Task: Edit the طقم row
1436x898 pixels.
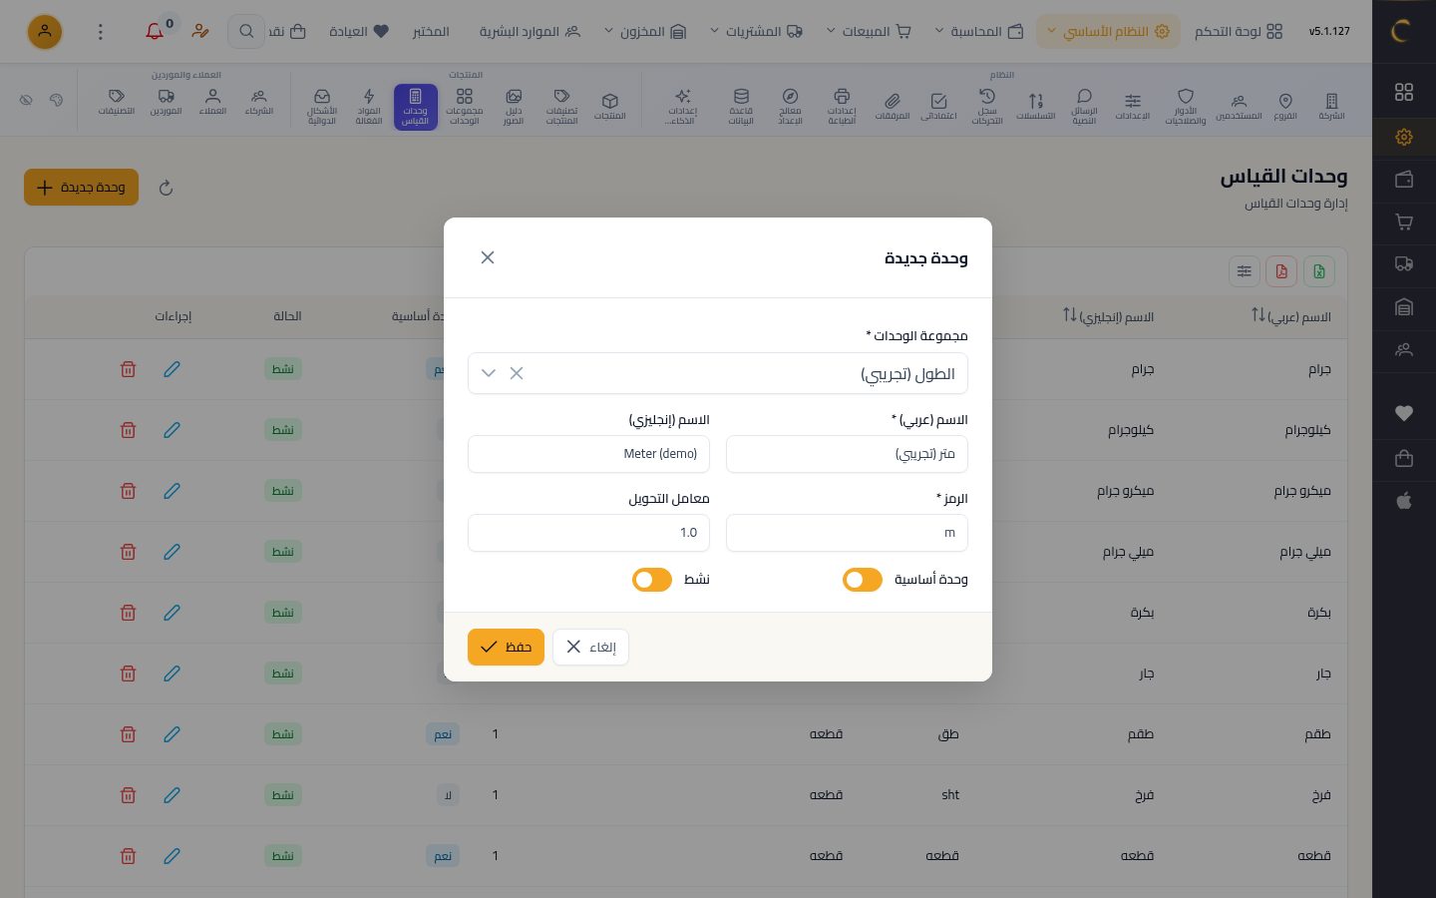Action: click(172, 734)
